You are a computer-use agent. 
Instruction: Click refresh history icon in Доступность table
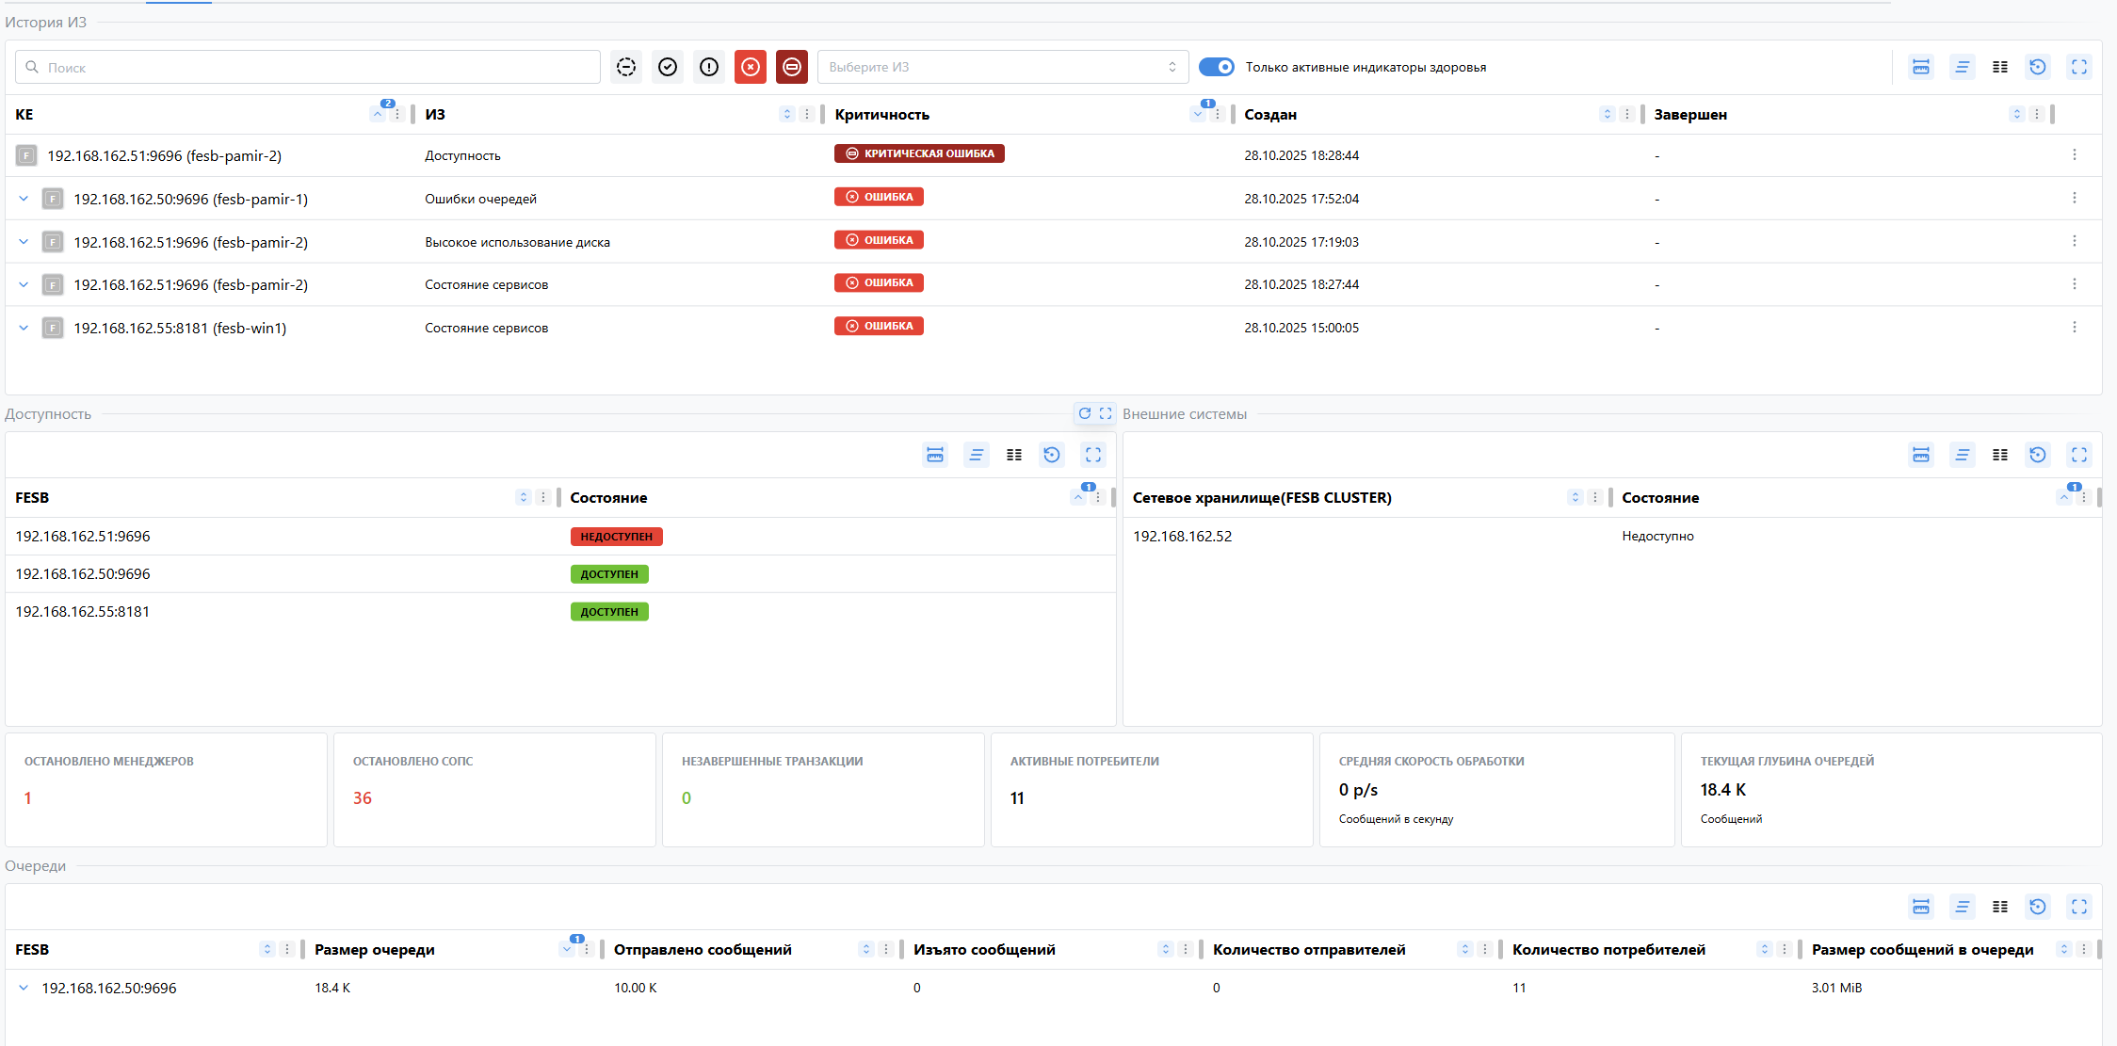tap(1052, 455)
